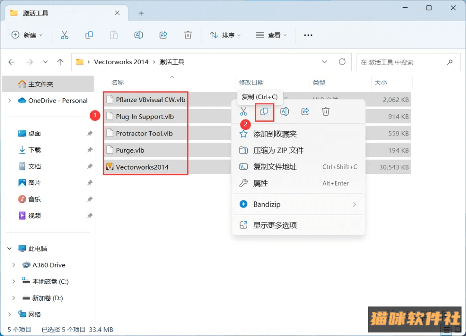
Task: Sort by the 类型 column header
Action: (319, 82)
